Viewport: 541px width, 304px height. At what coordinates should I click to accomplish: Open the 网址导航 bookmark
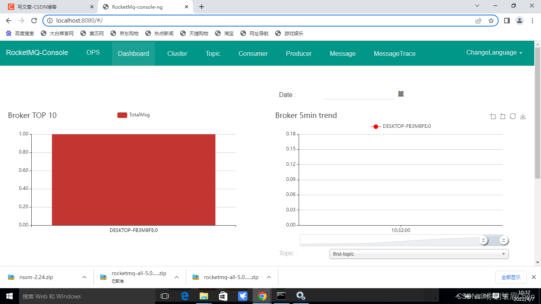pos(255,34)
